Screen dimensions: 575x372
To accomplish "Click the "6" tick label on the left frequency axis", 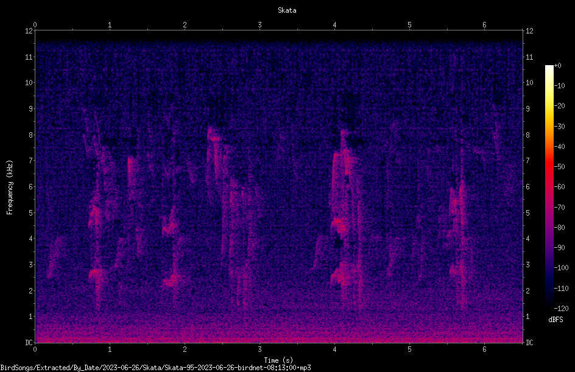I will pos(31,186).
